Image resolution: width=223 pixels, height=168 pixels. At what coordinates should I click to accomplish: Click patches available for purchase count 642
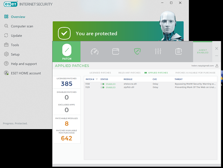click(x=67, y=138)
